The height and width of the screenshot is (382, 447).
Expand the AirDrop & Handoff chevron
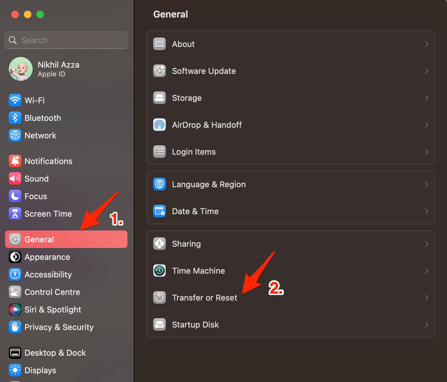(x=427, y=125)
